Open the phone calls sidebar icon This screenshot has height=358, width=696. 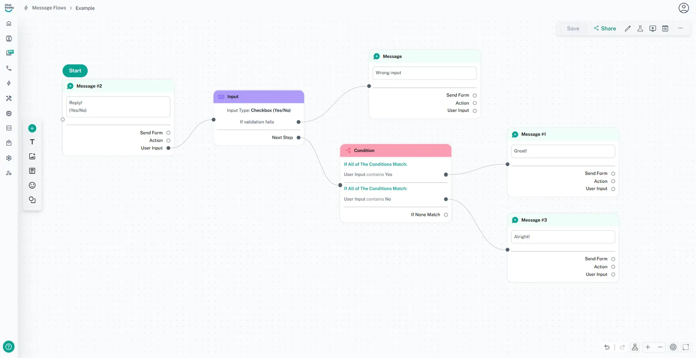(9, 69)
